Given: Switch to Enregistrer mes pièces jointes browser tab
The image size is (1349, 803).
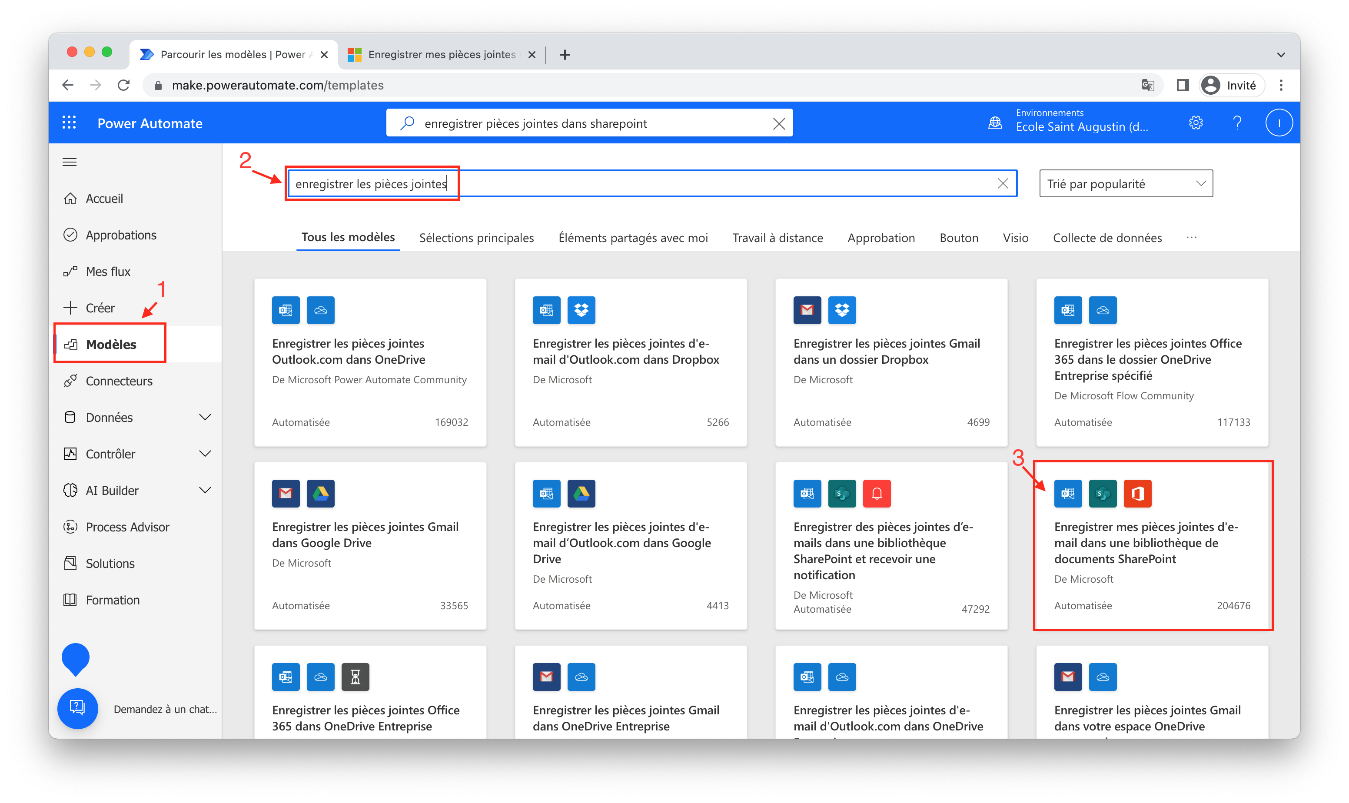Looking at the screenshot, I should pyautogui.click(x=441, y=55).
